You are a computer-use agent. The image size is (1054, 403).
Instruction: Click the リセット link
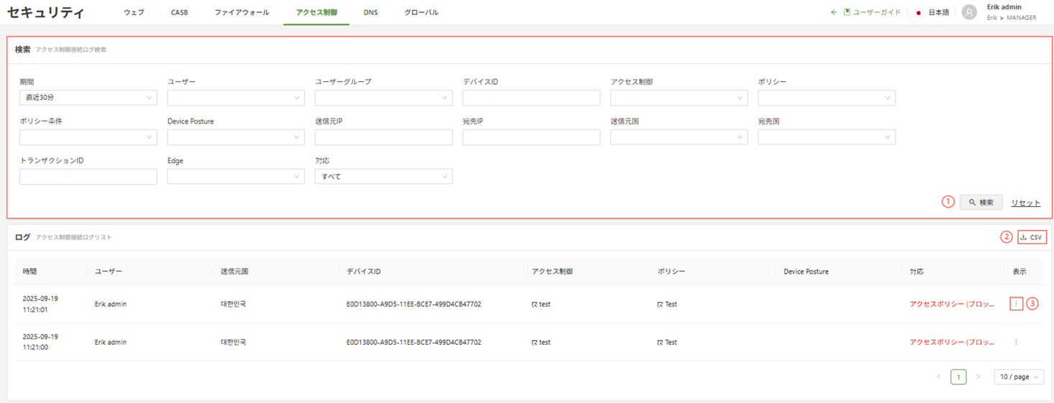pos(1025,203)
